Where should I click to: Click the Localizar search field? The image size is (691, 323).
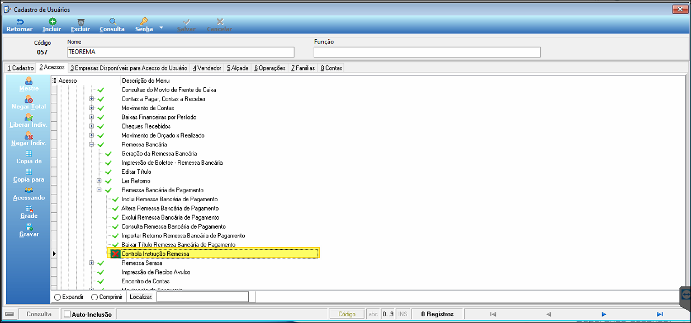[x=202, y=297]
